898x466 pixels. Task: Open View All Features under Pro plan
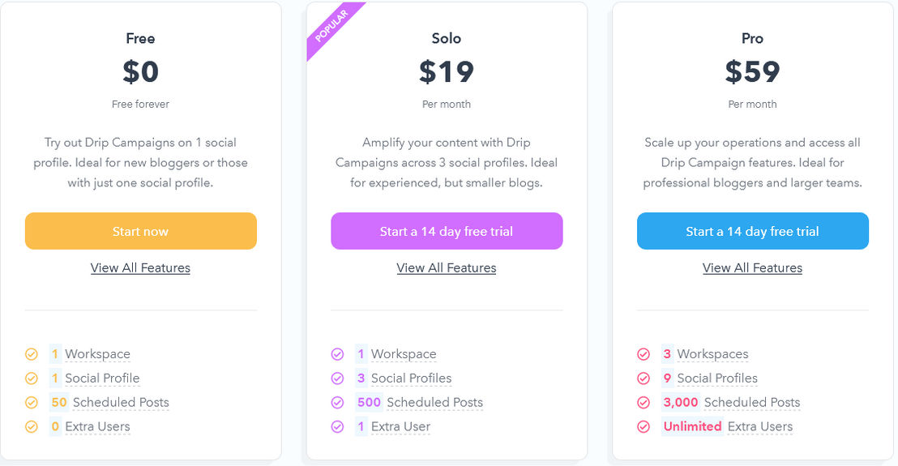[753, 268]
